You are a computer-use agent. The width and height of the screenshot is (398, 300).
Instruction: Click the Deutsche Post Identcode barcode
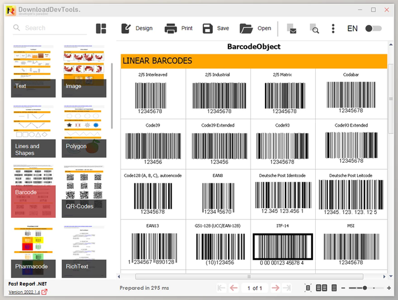(283, 198)
